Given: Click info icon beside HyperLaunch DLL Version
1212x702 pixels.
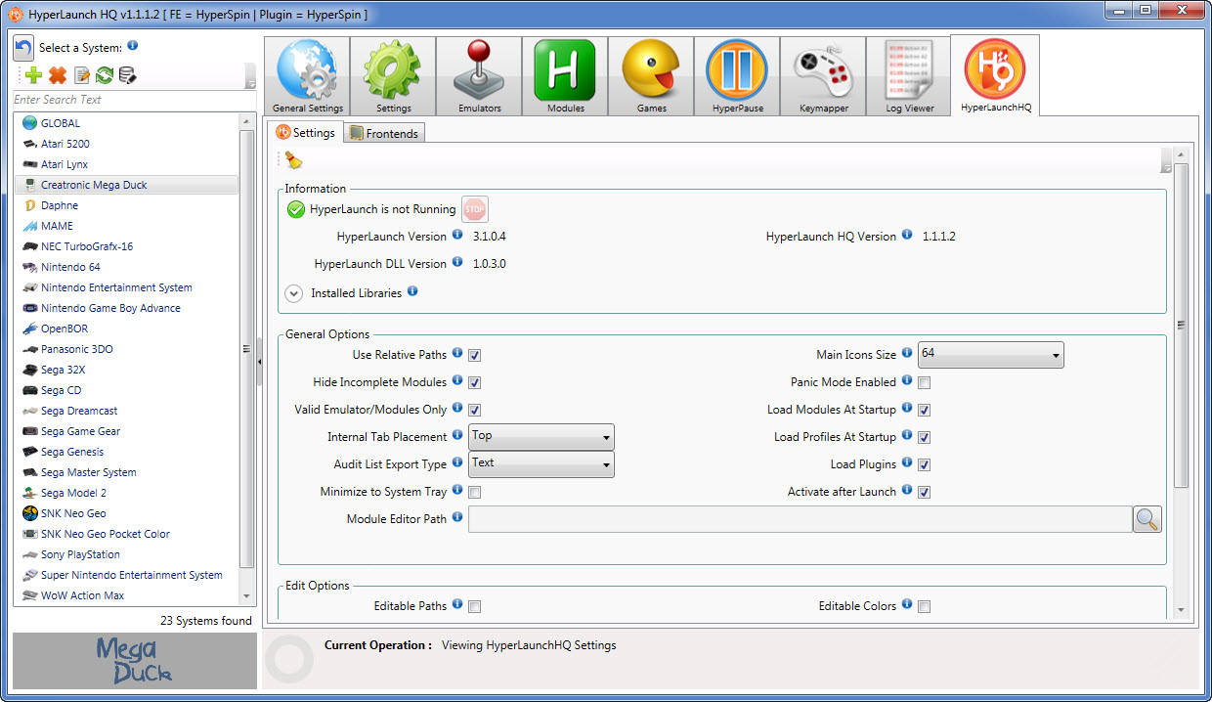Looking at the screenshot, I should [457, 262].
